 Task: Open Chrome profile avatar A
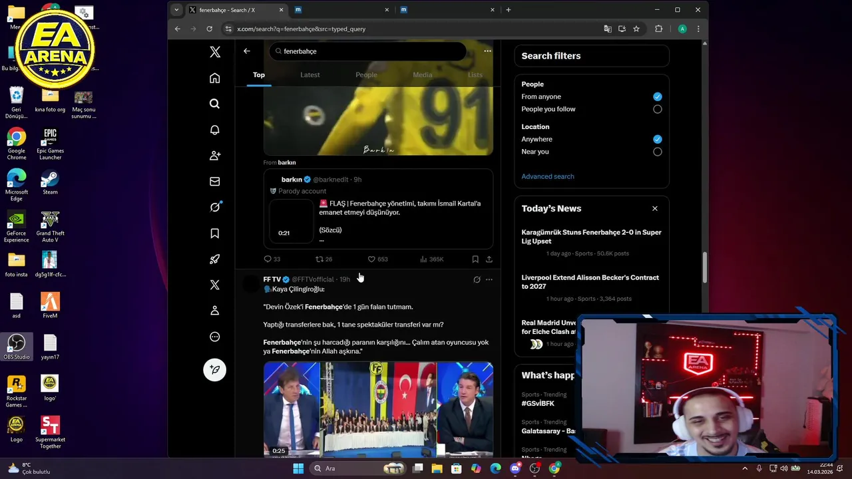(682, 29)
